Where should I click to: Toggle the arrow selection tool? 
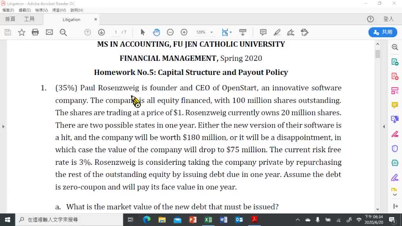143,32
